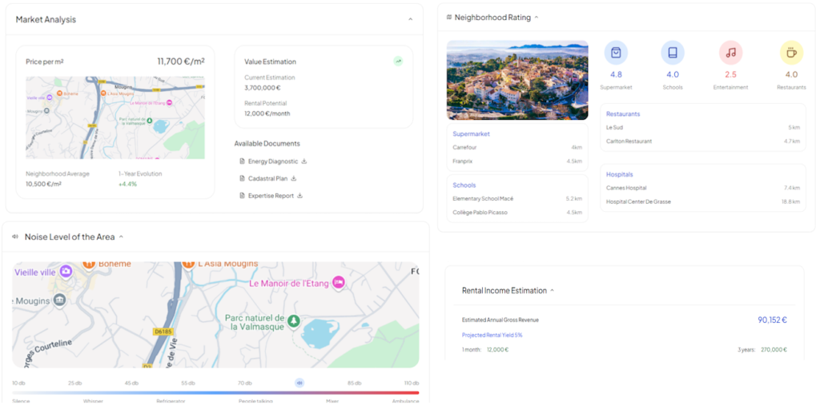820x406 pixels.
Task: Click the 270,000 € three-year value
Action: coord(774,349)
